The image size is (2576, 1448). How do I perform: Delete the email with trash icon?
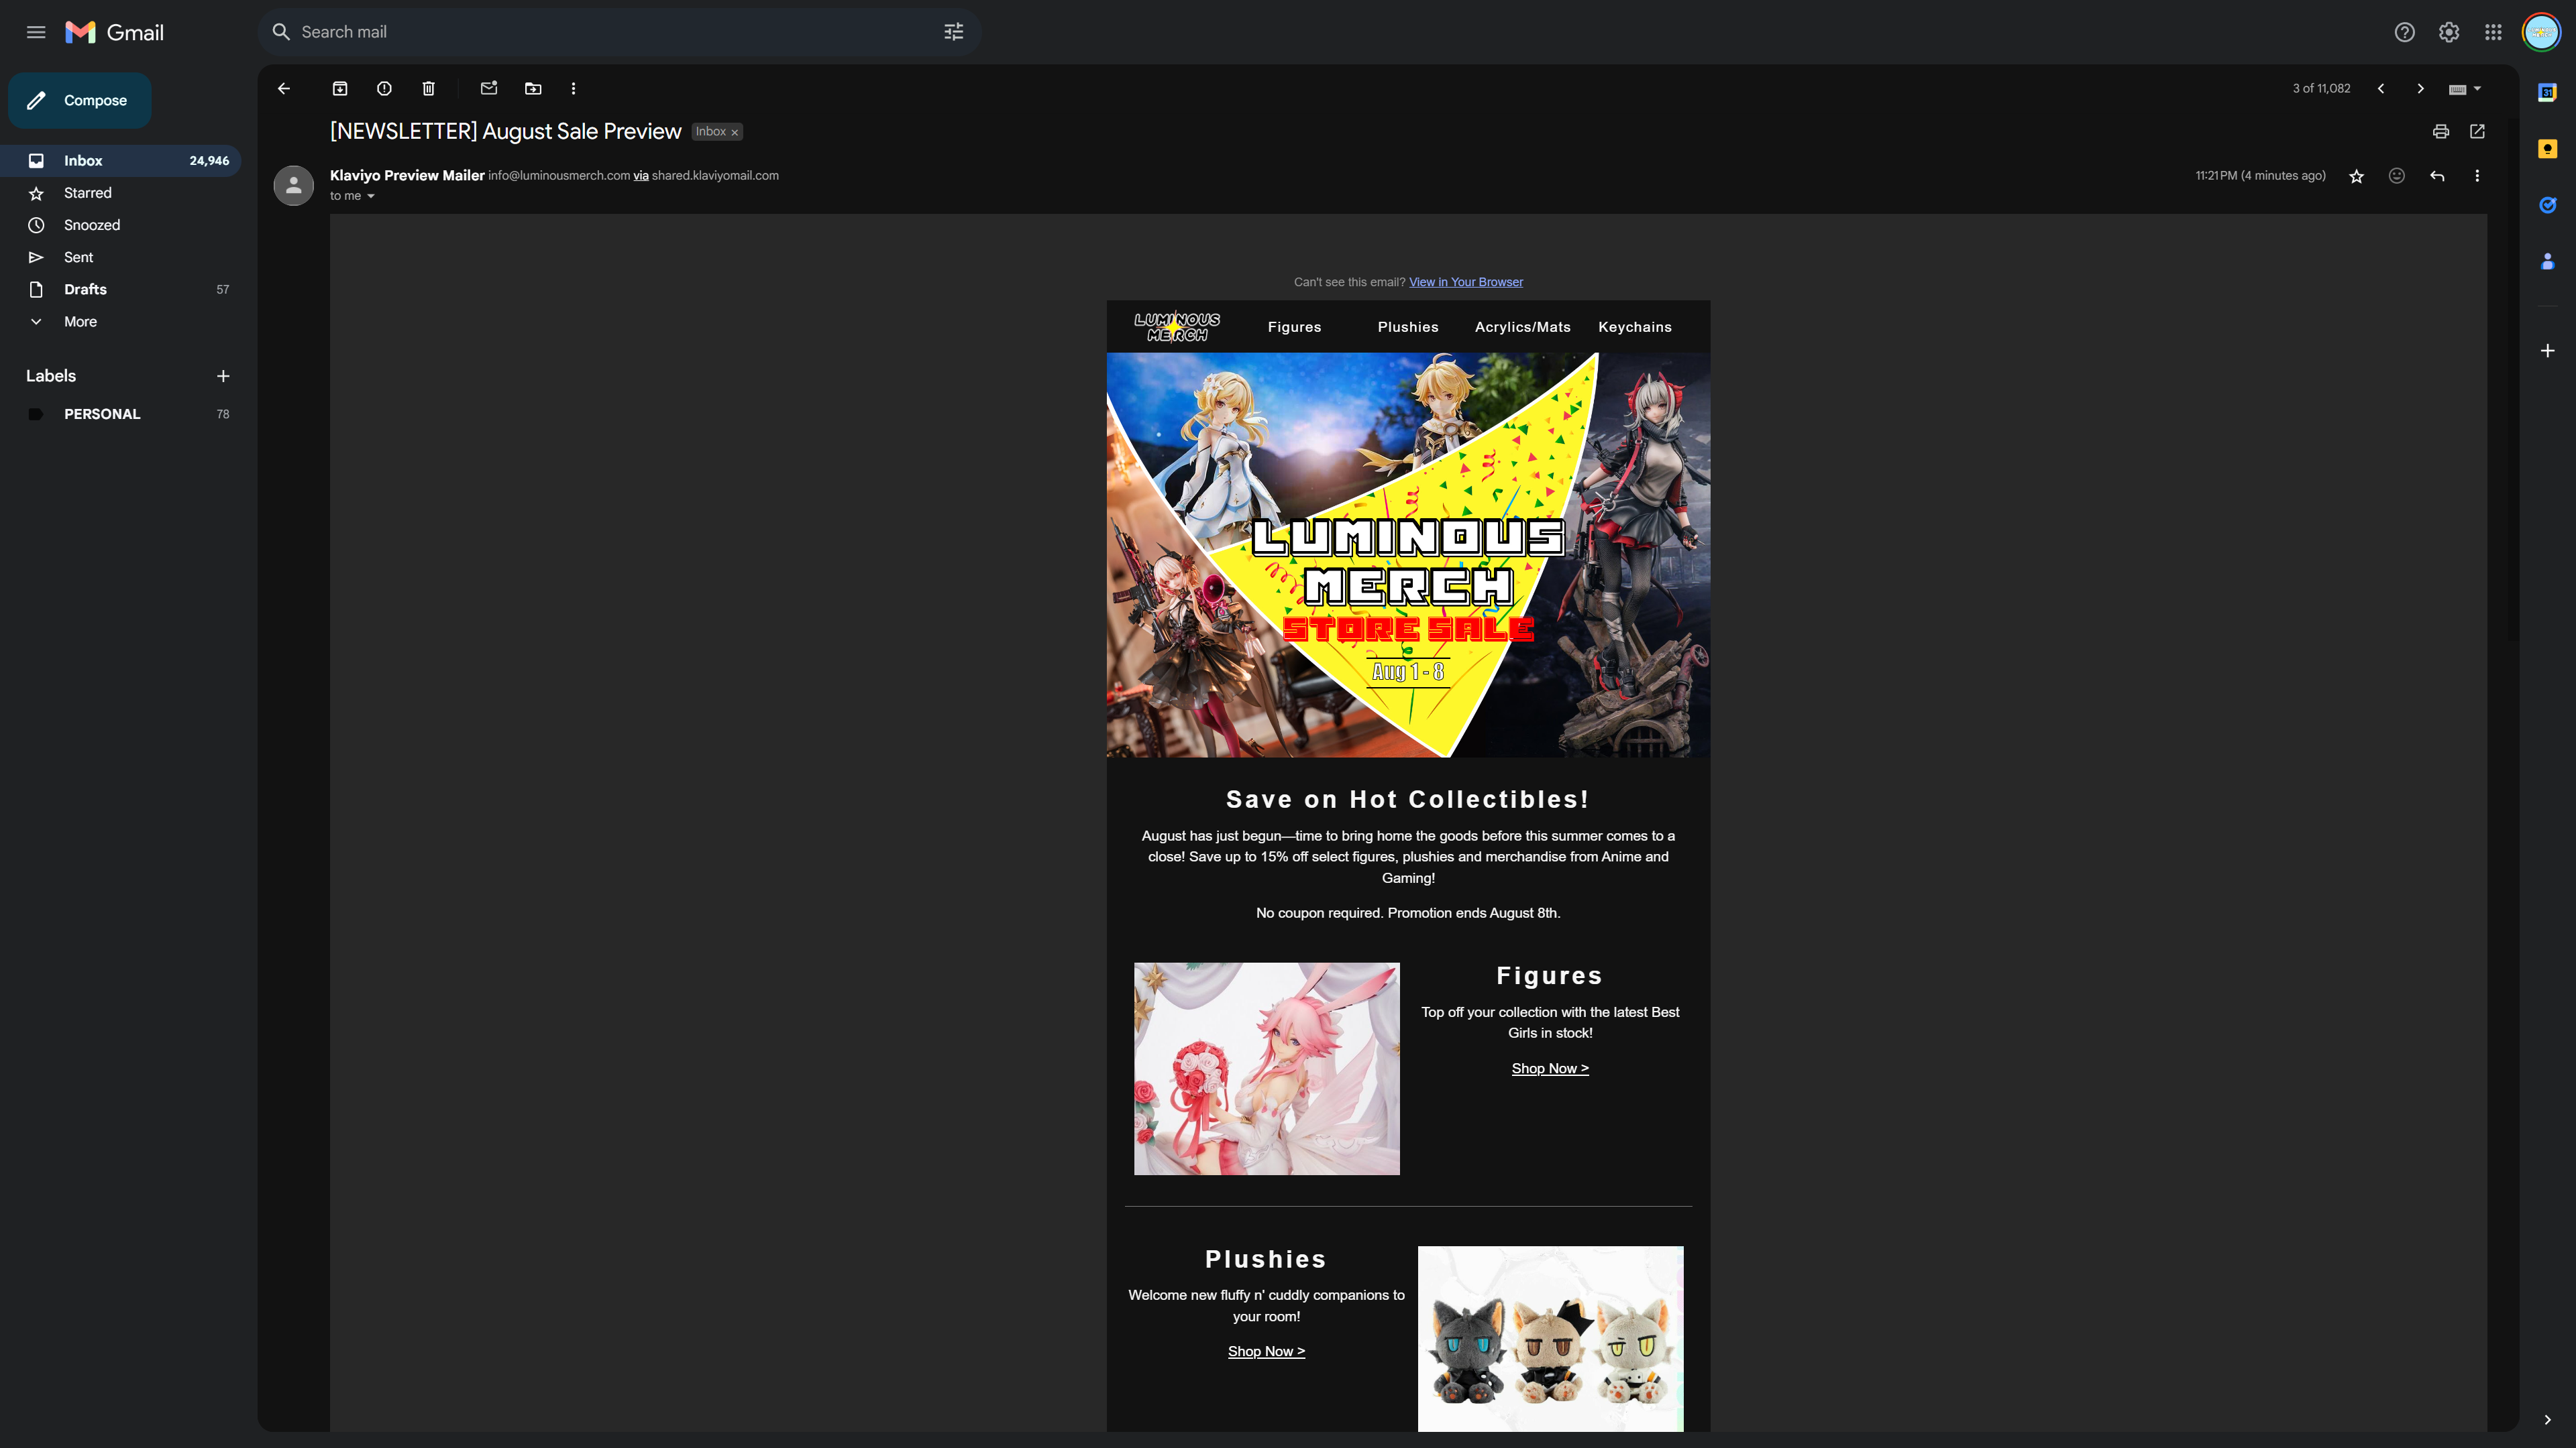pyautogui.click(x=428, y=89)
